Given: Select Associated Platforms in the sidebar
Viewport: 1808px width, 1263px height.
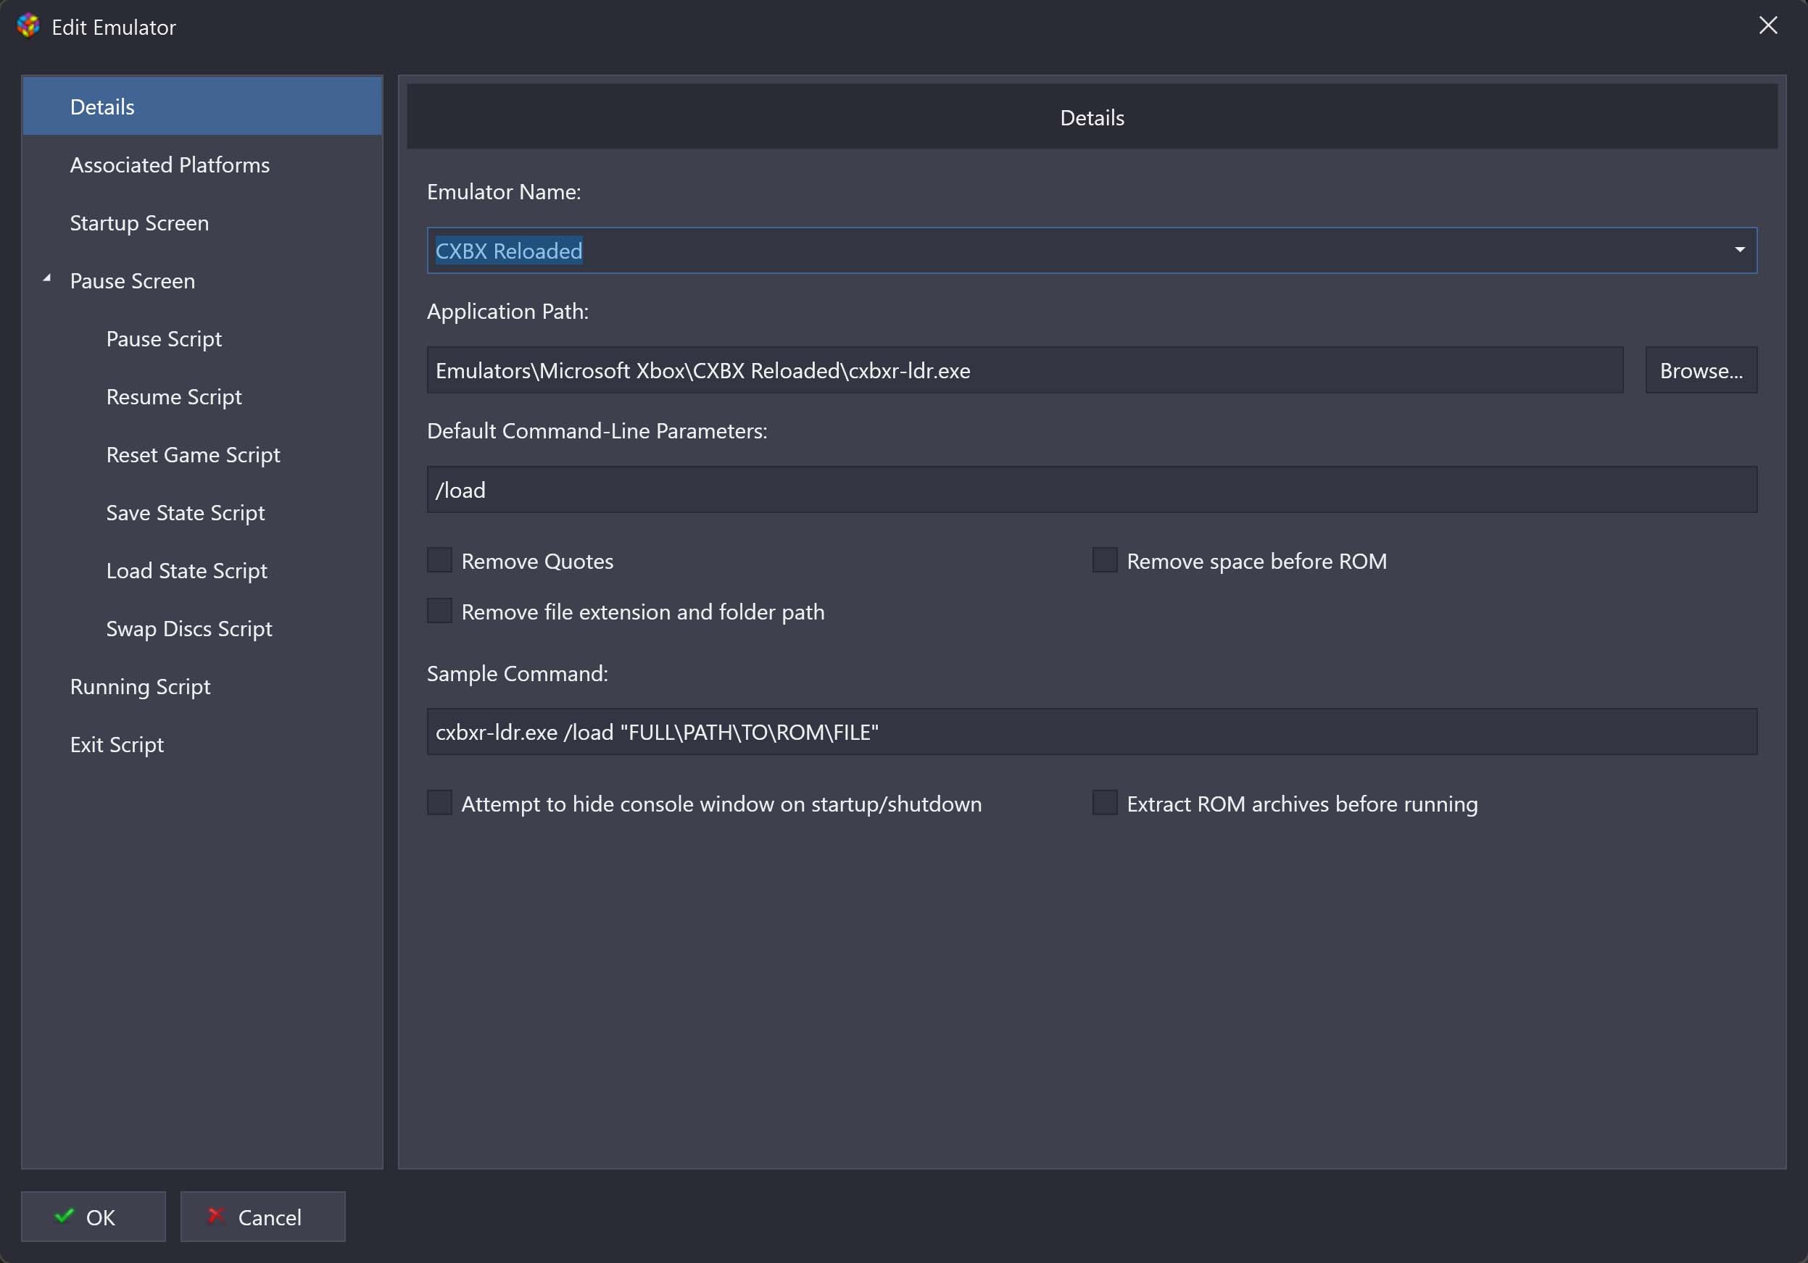Looking at the screenshot, I should 170,164.
